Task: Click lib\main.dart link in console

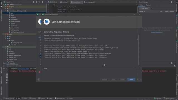Action: click(24, 69)
